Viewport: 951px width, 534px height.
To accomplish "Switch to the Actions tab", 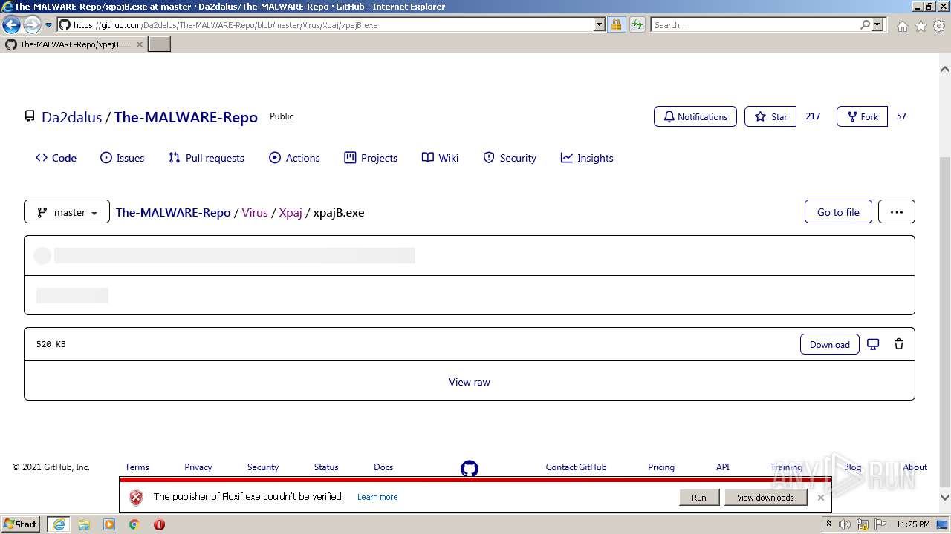I will pos(294,158).
